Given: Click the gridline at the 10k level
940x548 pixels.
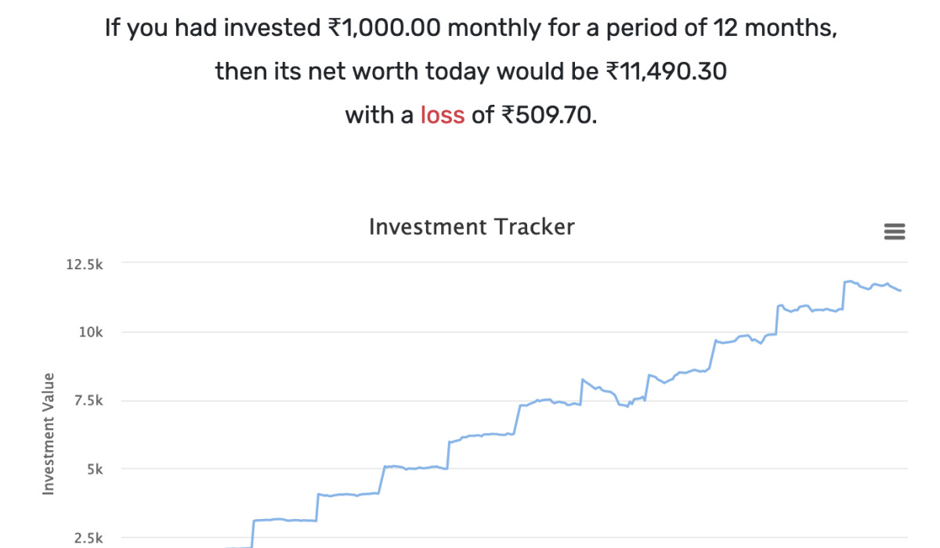Looking at the screenshot, I should click(x=470, y=331).
